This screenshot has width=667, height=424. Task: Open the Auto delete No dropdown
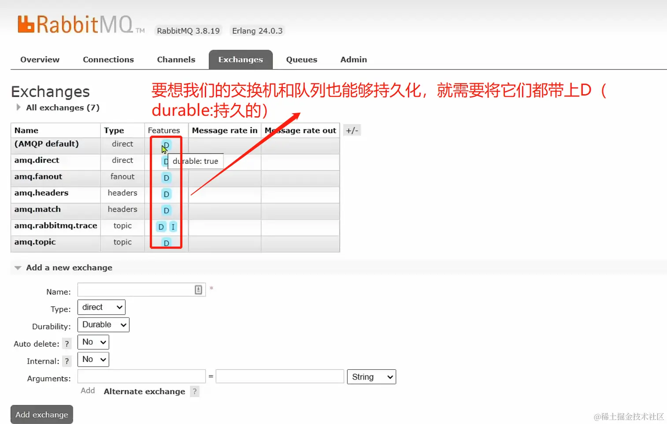click(x=93, y=342)
